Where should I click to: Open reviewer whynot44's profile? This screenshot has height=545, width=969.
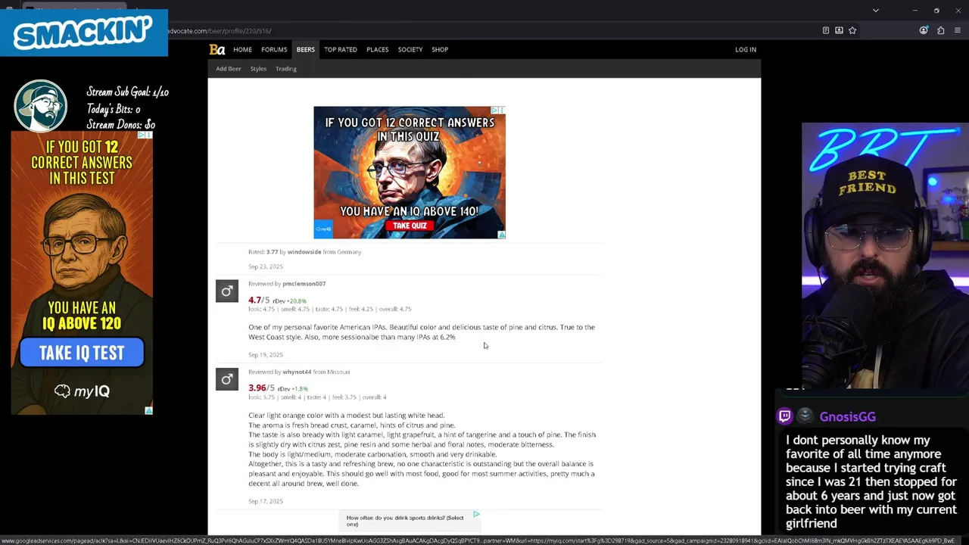[297, 372]
